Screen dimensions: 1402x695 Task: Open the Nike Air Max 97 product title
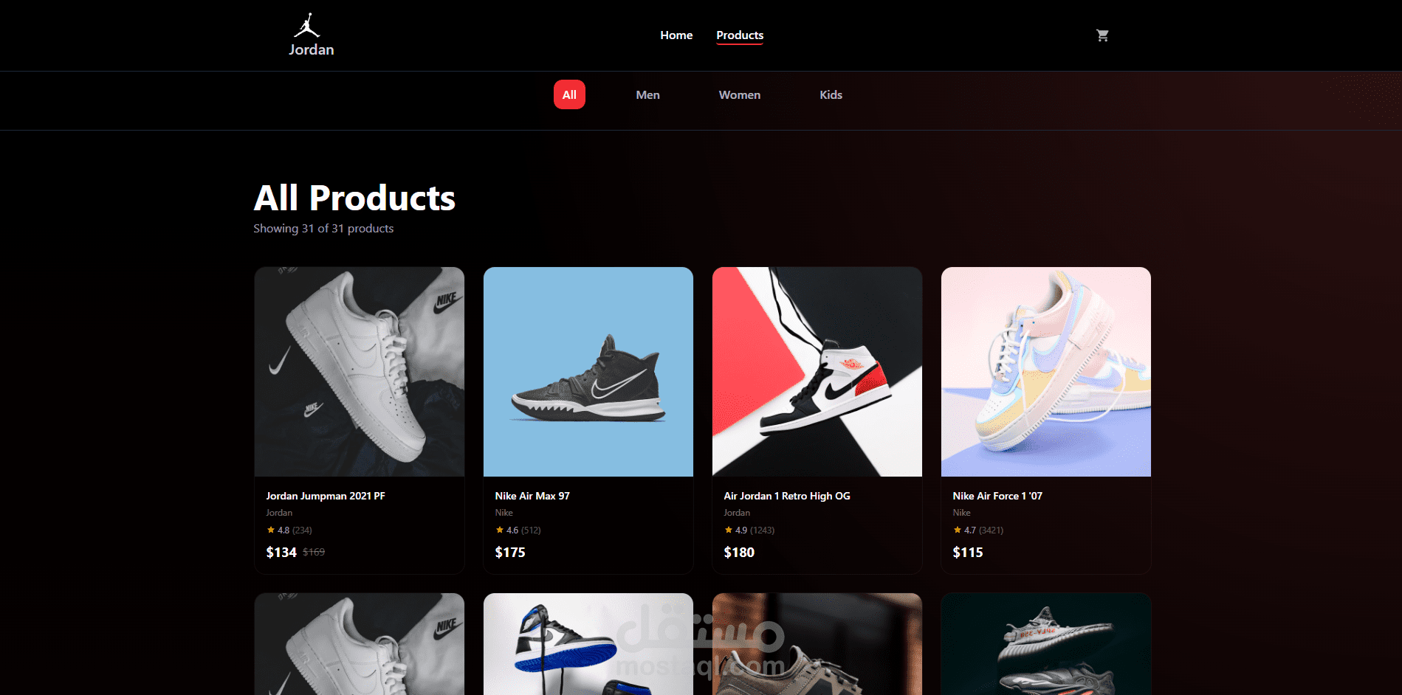click(532, 496)
